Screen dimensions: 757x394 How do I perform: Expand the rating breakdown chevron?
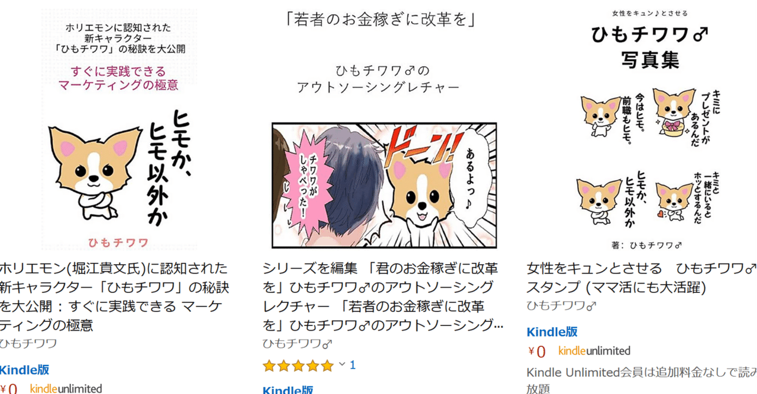[341, 365]
